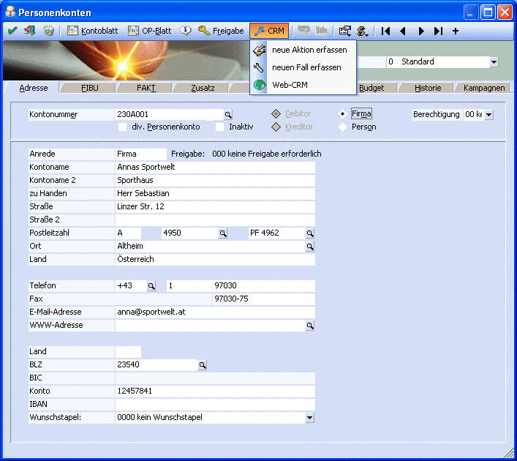Image resolution: width=517 pixels, height=461 pixels.
Task: Click the PF 4962 lookup magnifier
Action: point(310,233)
